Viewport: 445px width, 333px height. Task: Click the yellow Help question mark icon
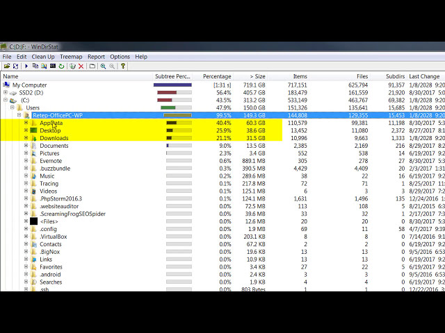[123, 66]
